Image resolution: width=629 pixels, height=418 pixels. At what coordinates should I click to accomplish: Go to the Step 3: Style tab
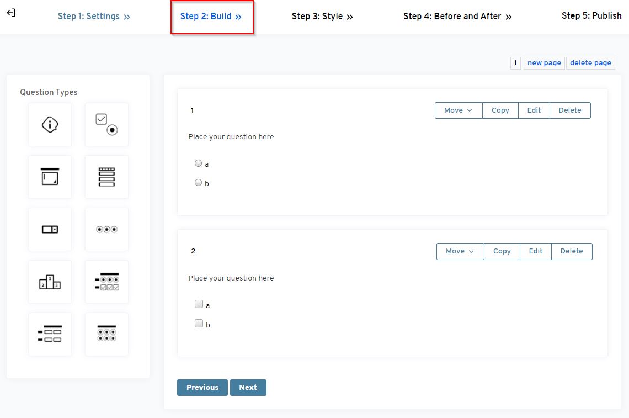[322, 17]
